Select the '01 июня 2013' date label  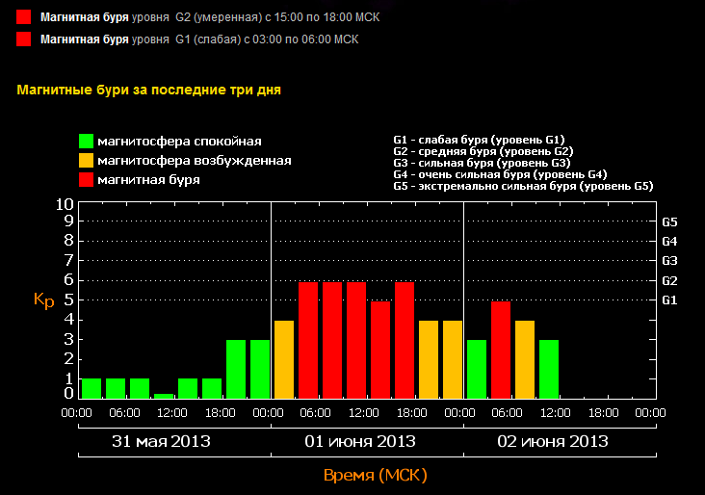tap(360, 442)
